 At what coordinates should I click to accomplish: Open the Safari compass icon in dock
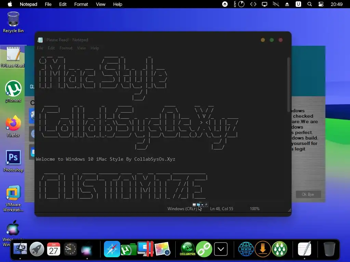point(112,249)
